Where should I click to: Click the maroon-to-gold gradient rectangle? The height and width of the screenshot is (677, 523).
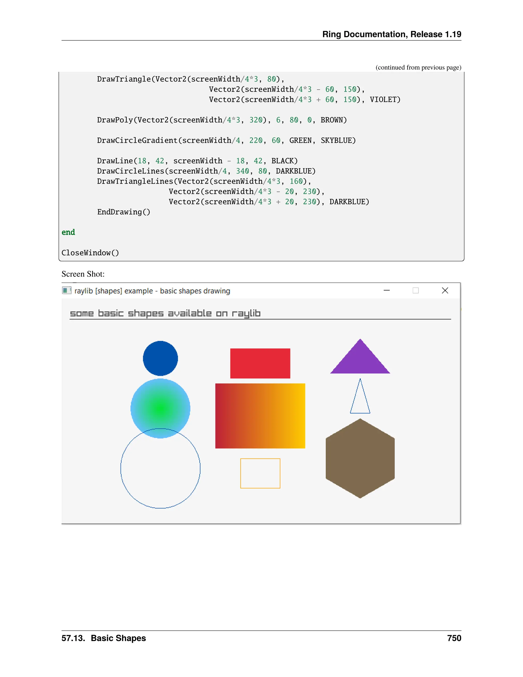click(260, 416)
